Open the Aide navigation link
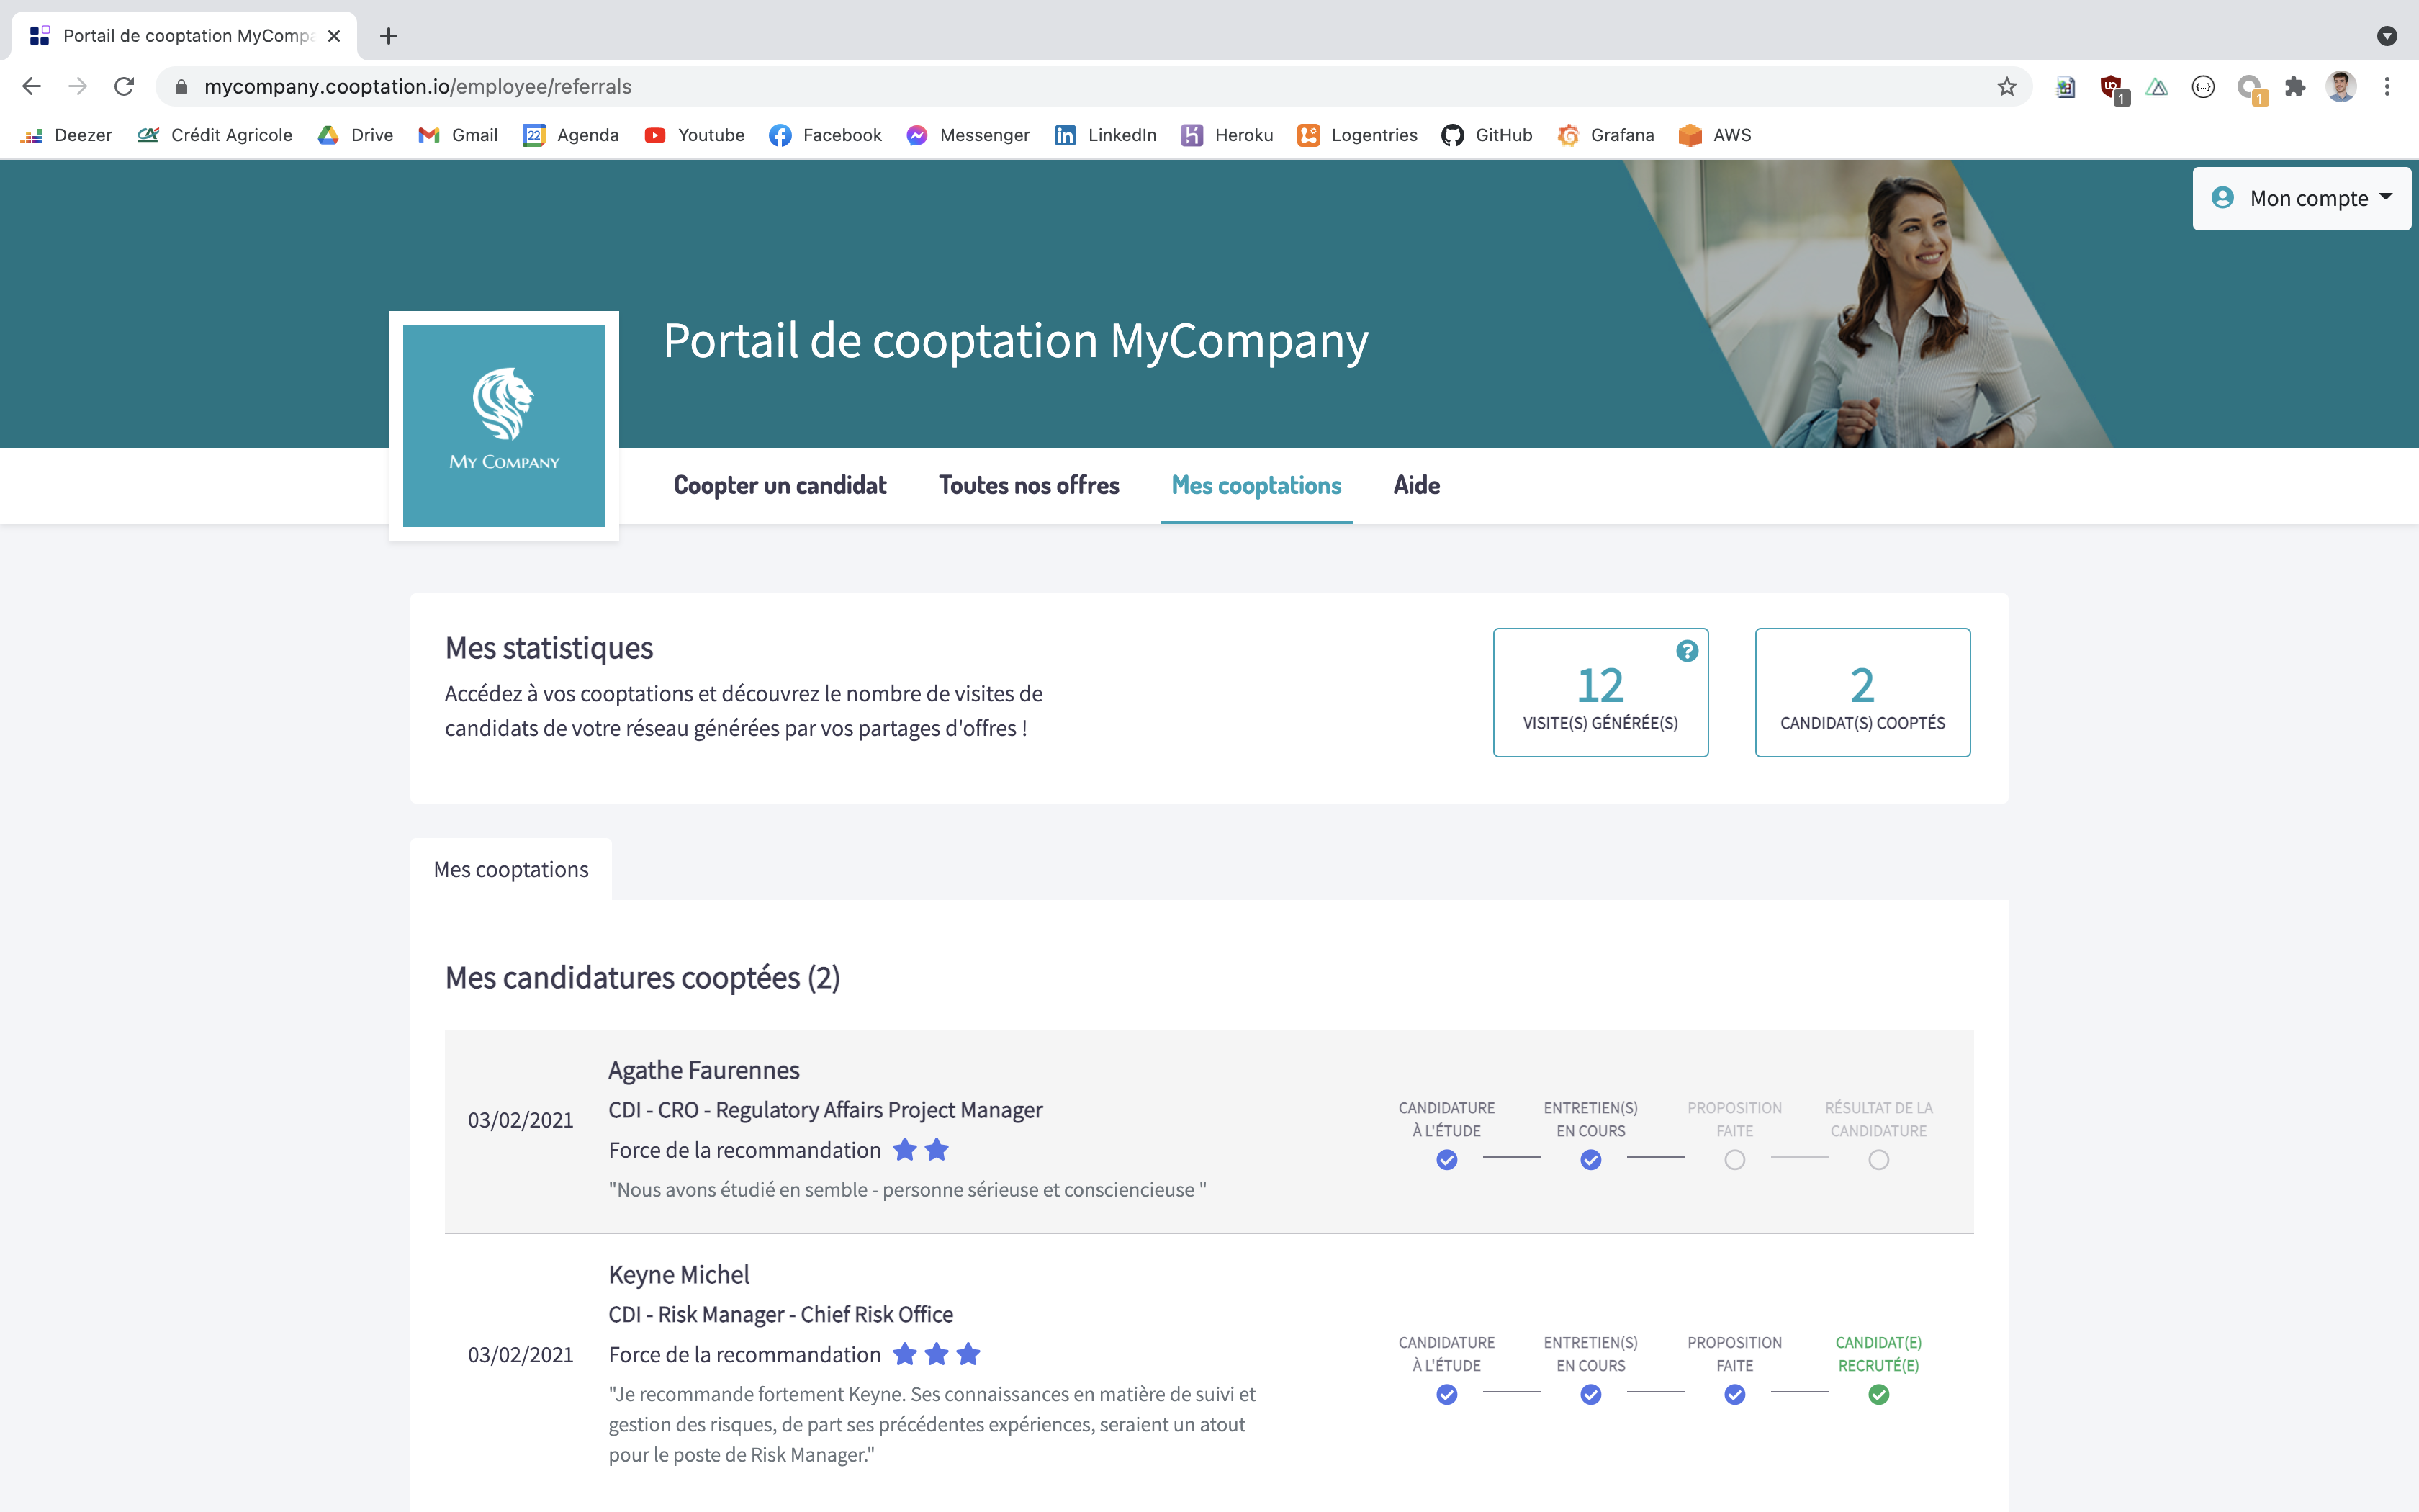 (1416, 486)
